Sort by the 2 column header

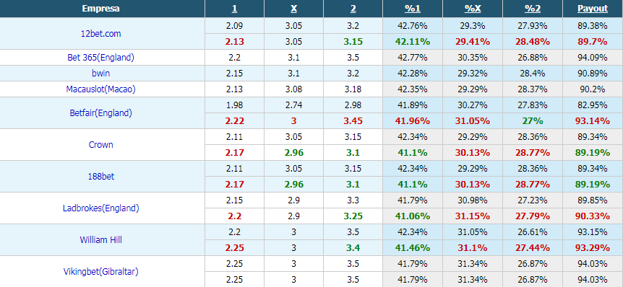pyautogui.click(x=353, y=9)
